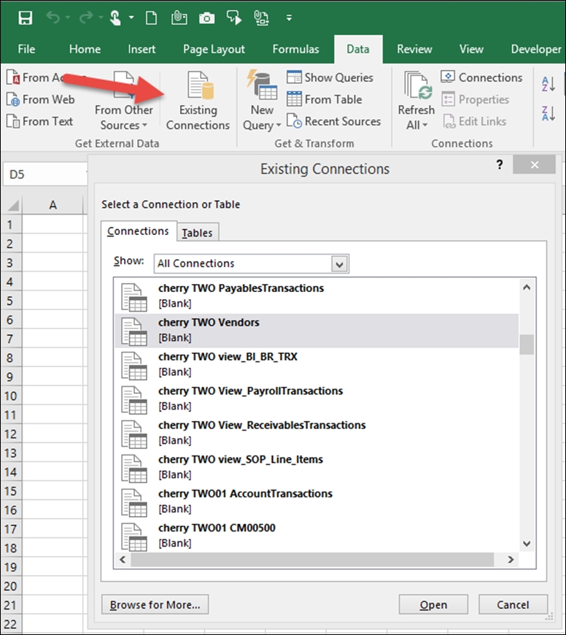
Task: Open the Developer ribbon tab
Action: (535, 49)
